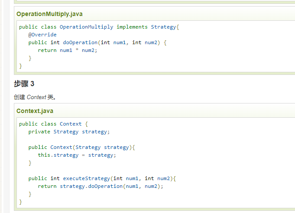
Task: Click 'Strategy' after the implements keyword
Action: pyautogui.click(x=164, y=27)
